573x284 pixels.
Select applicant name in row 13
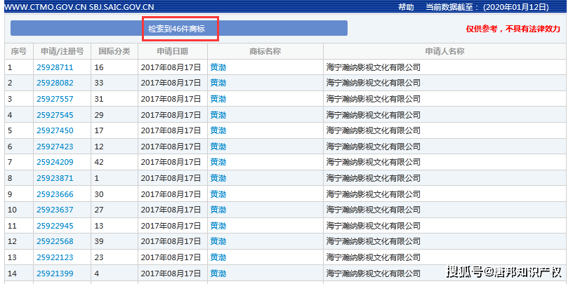pyautogui.click(x=374, y=257)
